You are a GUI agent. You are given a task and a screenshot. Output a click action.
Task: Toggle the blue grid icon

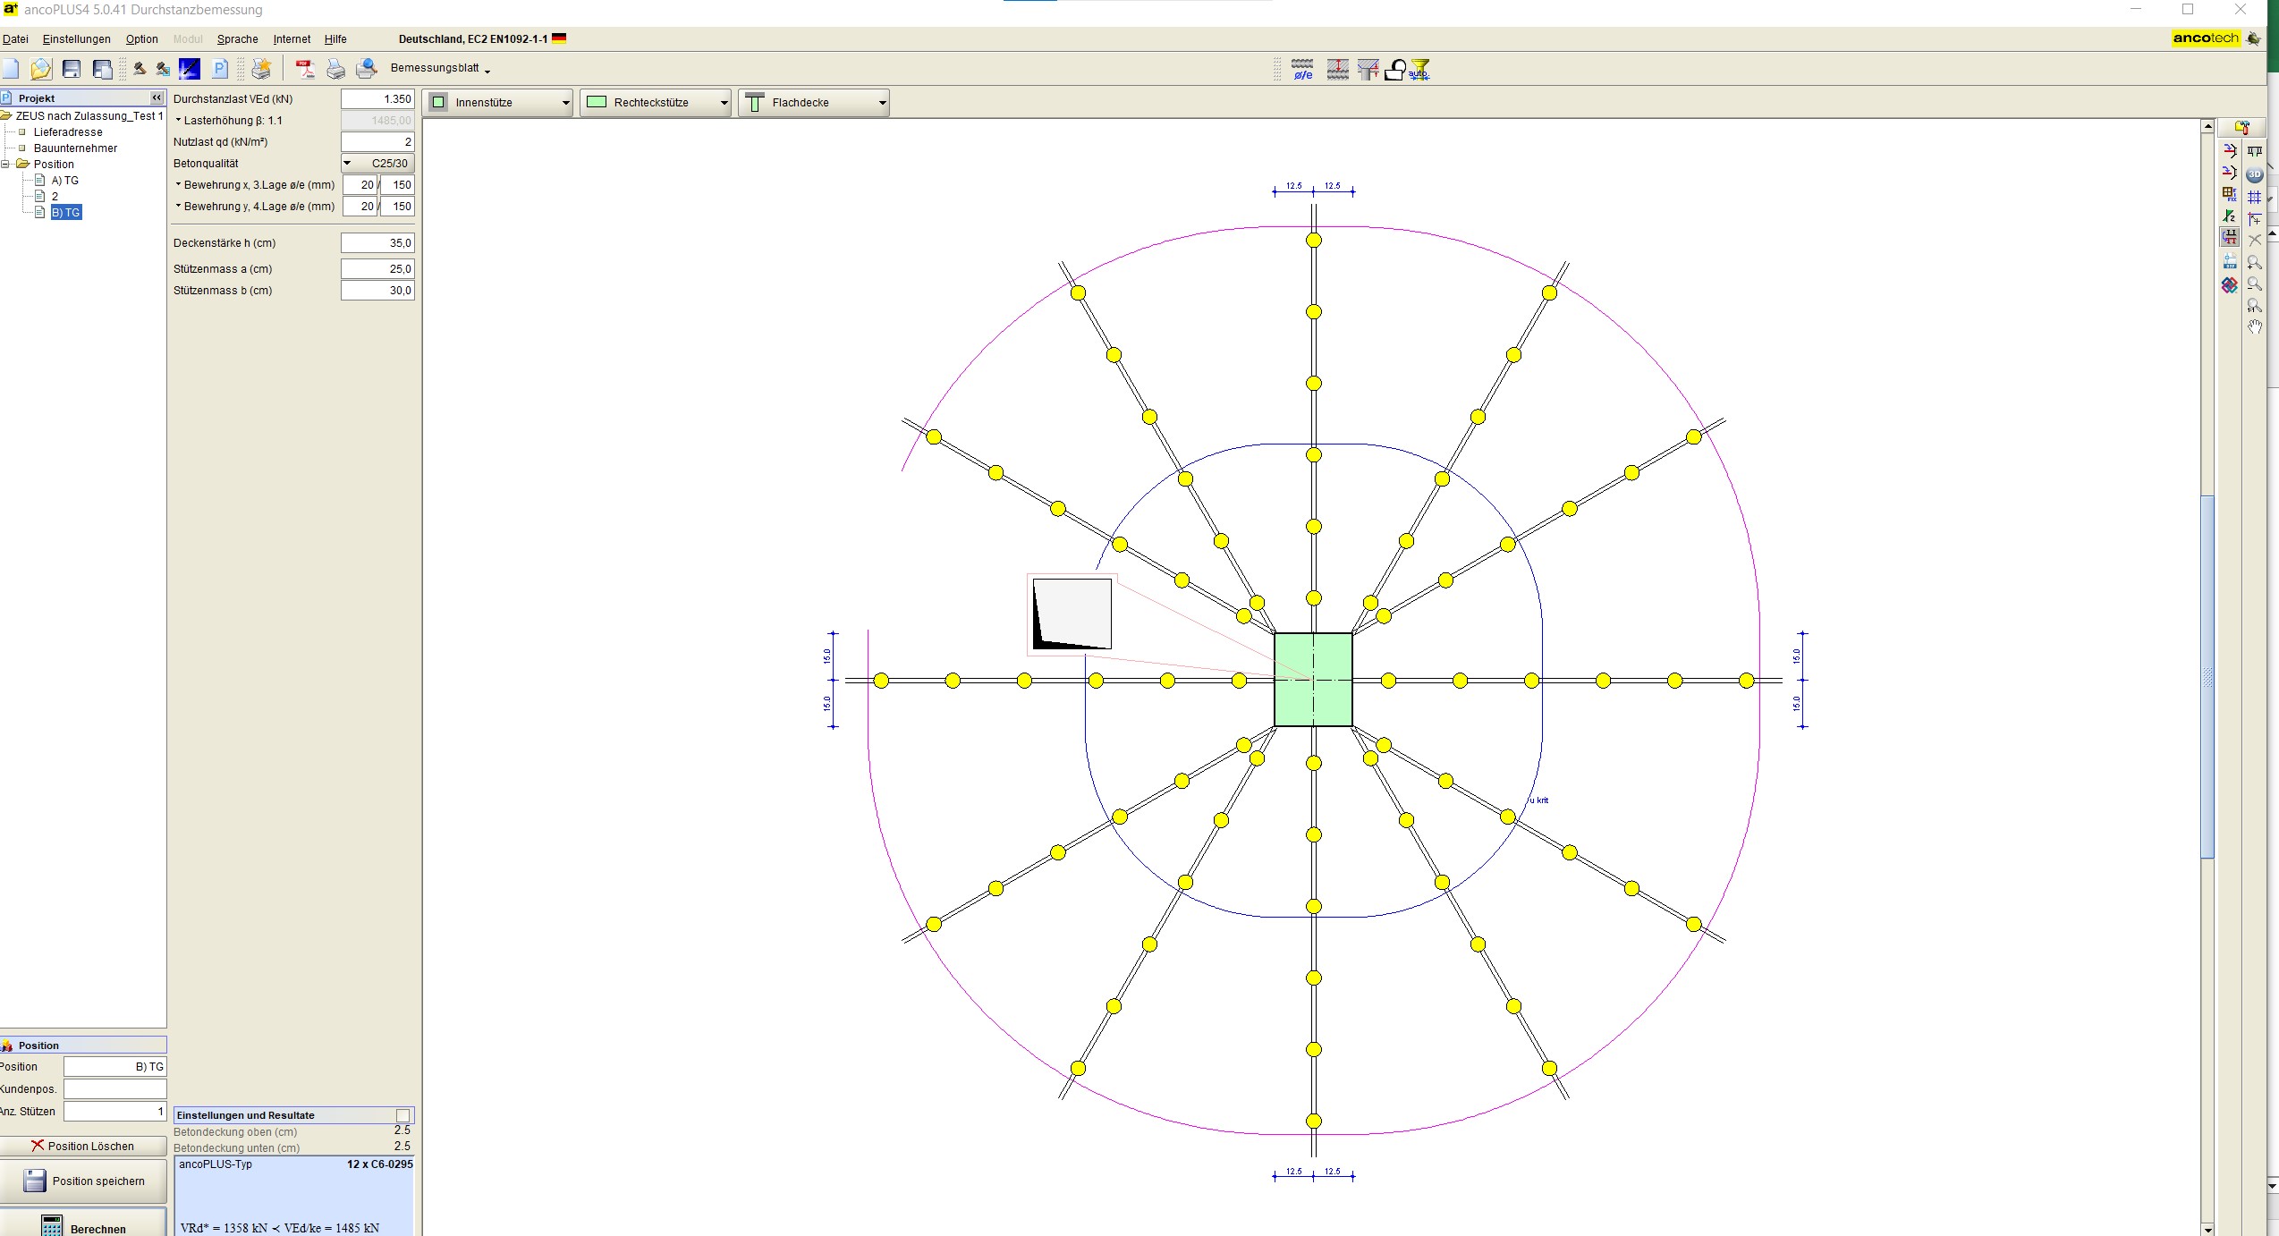2254,197
